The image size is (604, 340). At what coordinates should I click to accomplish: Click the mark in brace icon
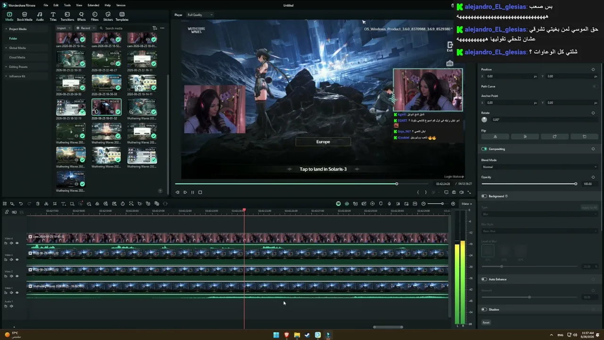pyautogui.click(x=418, y=192)
